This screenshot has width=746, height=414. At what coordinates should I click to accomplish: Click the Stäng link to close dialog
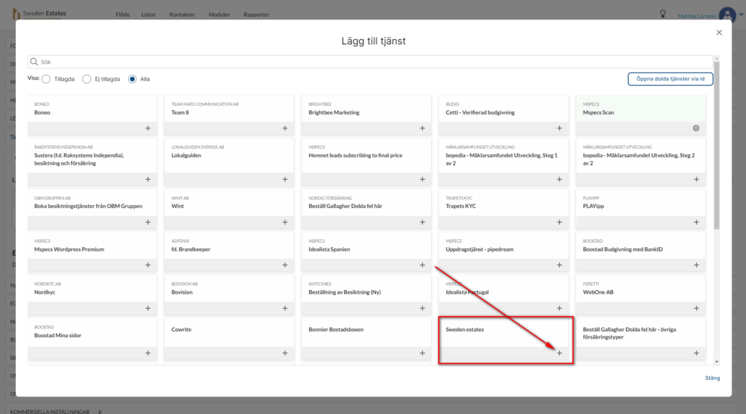pyautogui.click(x=712, y=378)
